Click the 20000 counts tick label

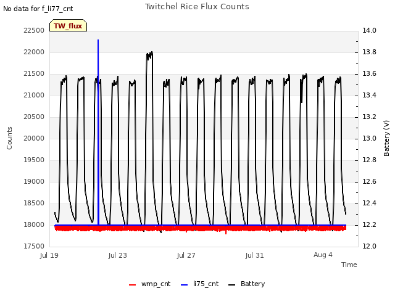(34, 138)
